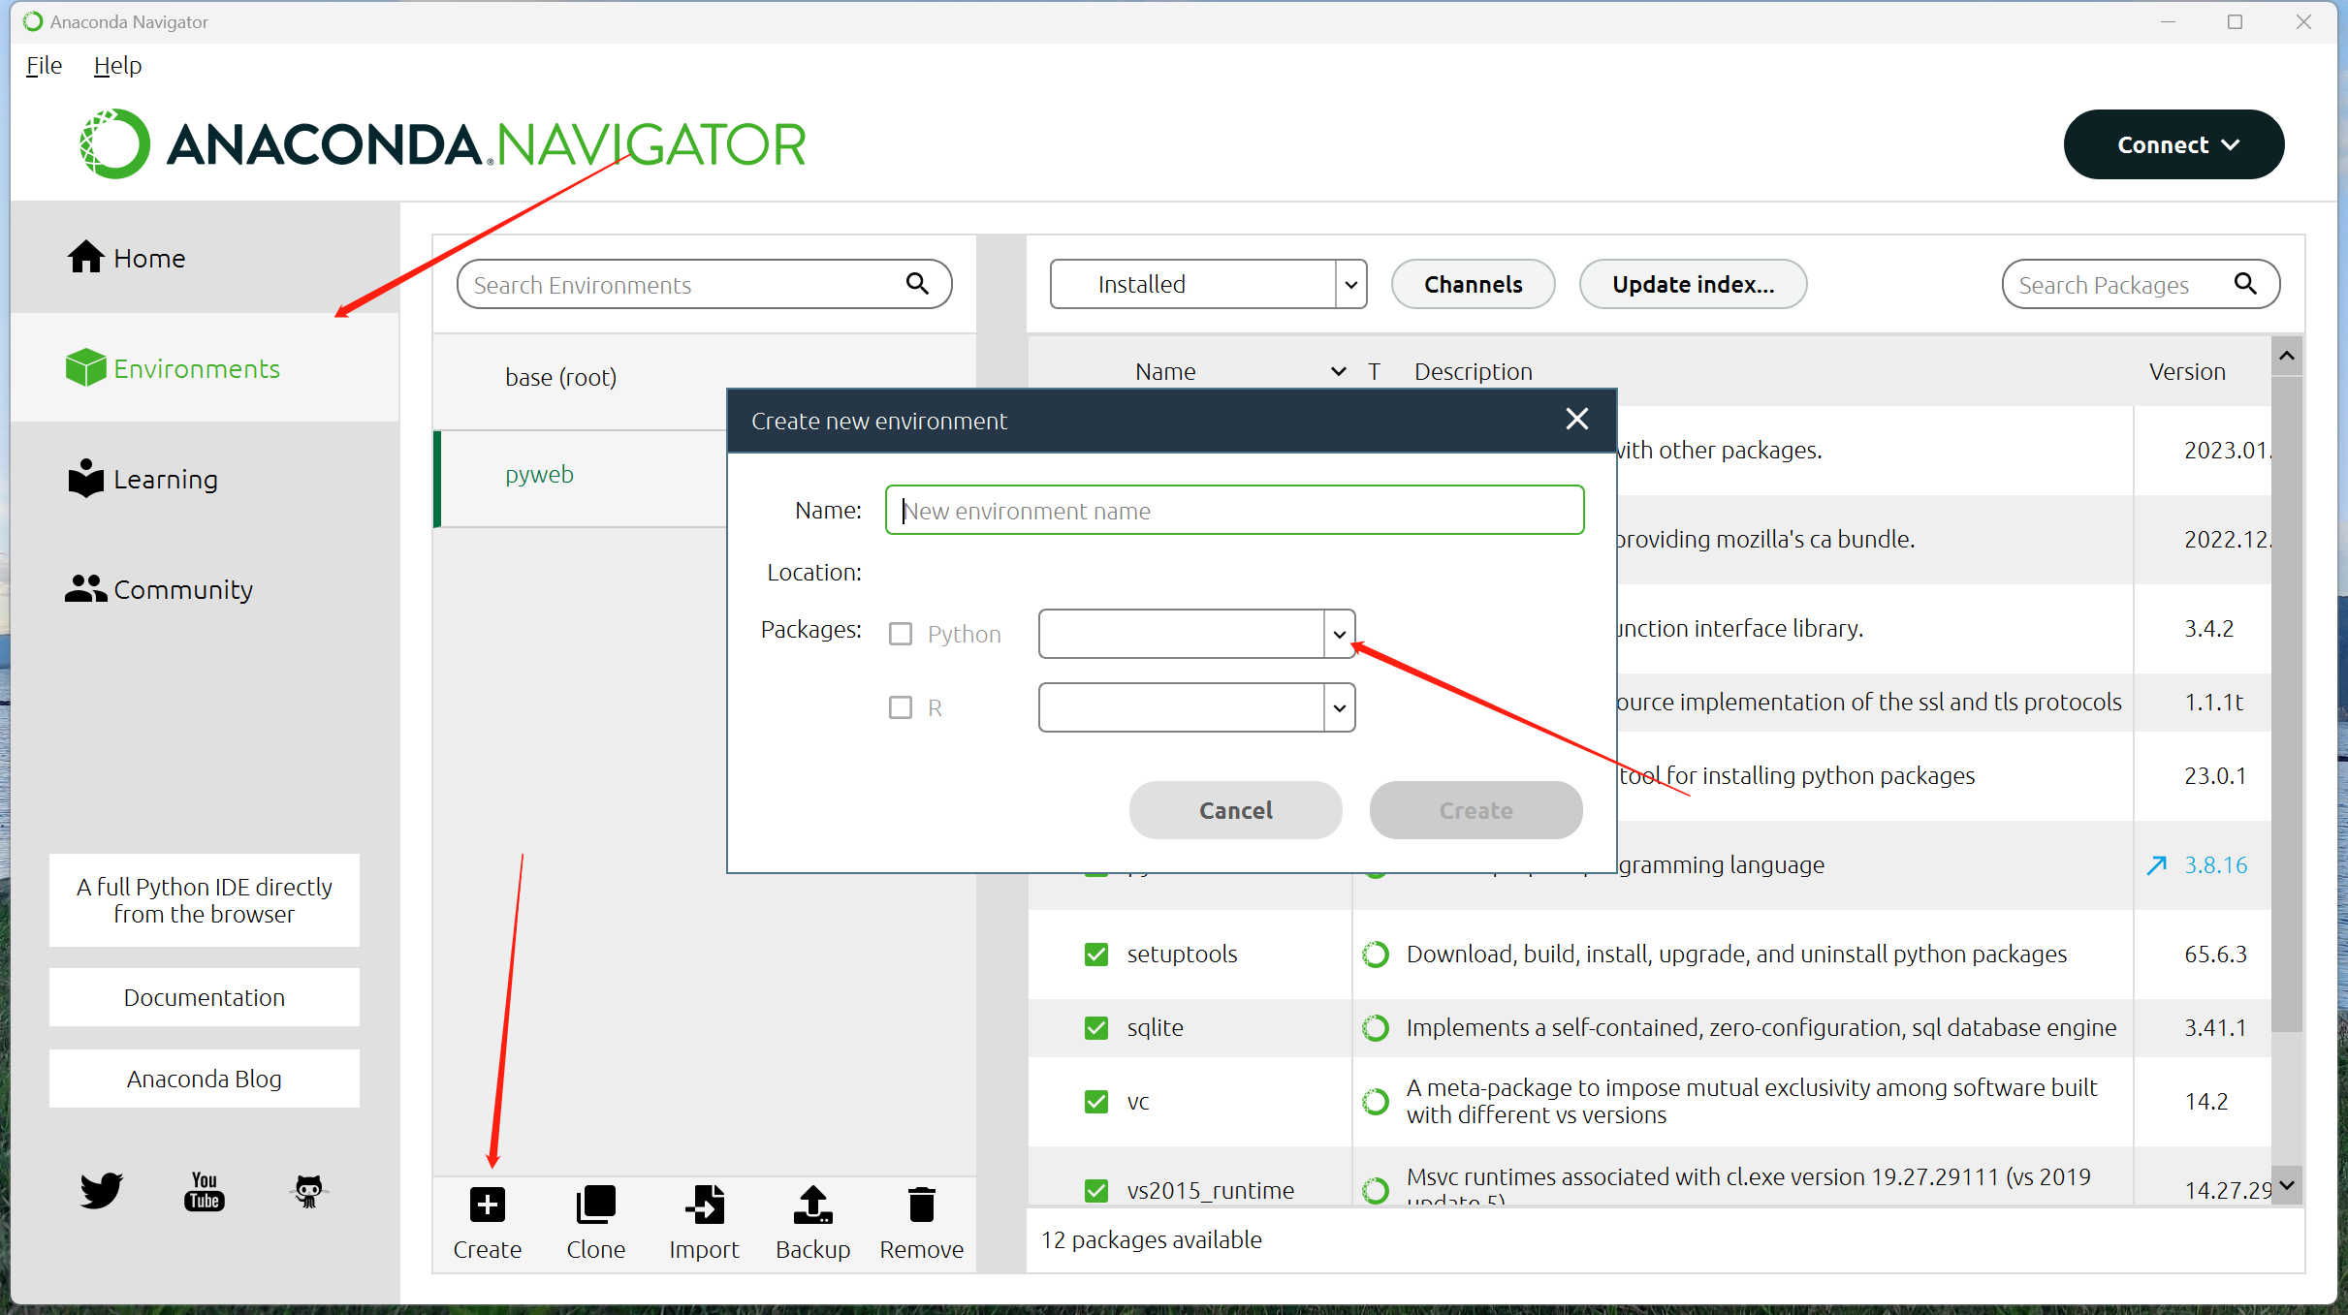Open the GitHub octocat icon link
2348x1315 pixels.
(x=308, y=1191)
